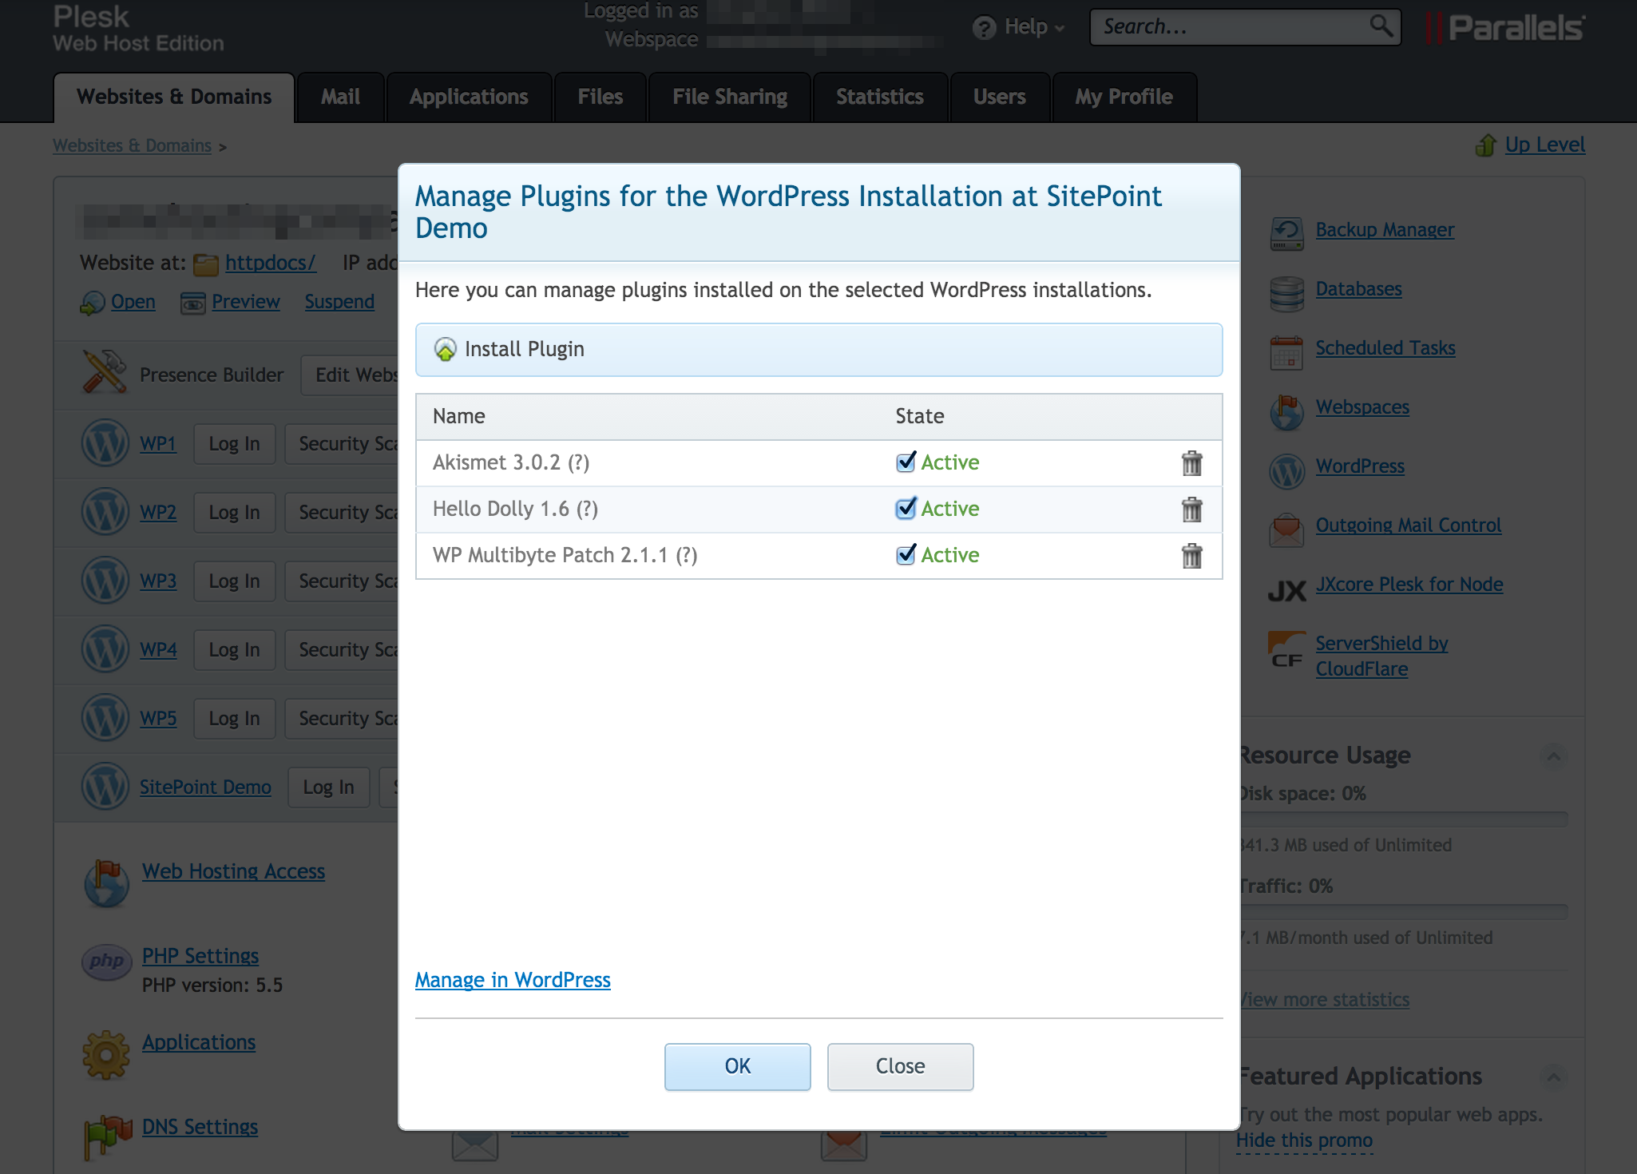The image size is (1637, 1174).
Task: Toggle the Akismet 3.0.2 active checkbox
Action: (907, 462)
